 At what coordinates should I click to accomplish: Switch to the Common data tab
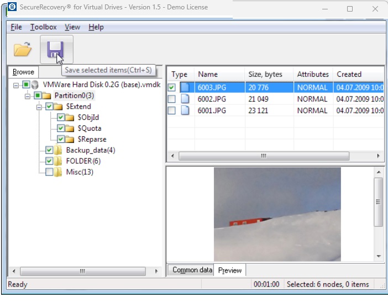pos(192,270)
